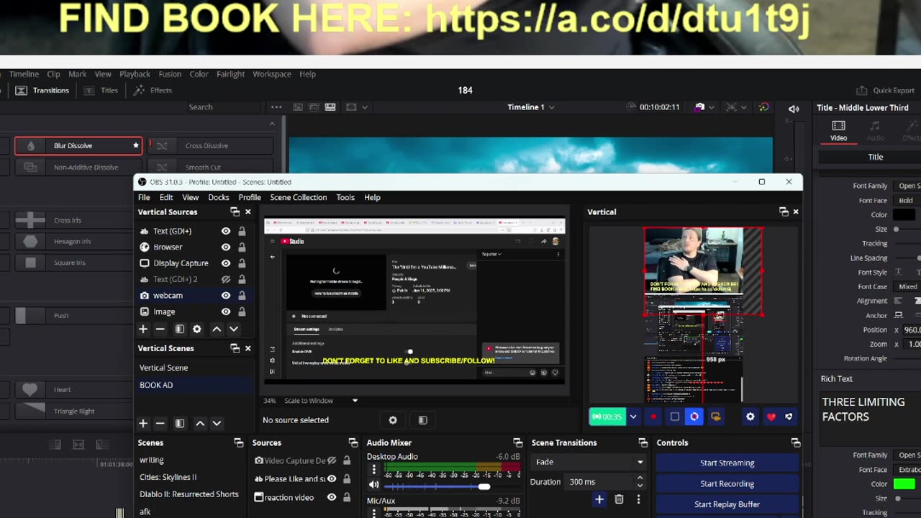Click the red record dot in Vertical dock
This screenshot has height=518, width=921.
pyautogui.click(x=653, y=417)
